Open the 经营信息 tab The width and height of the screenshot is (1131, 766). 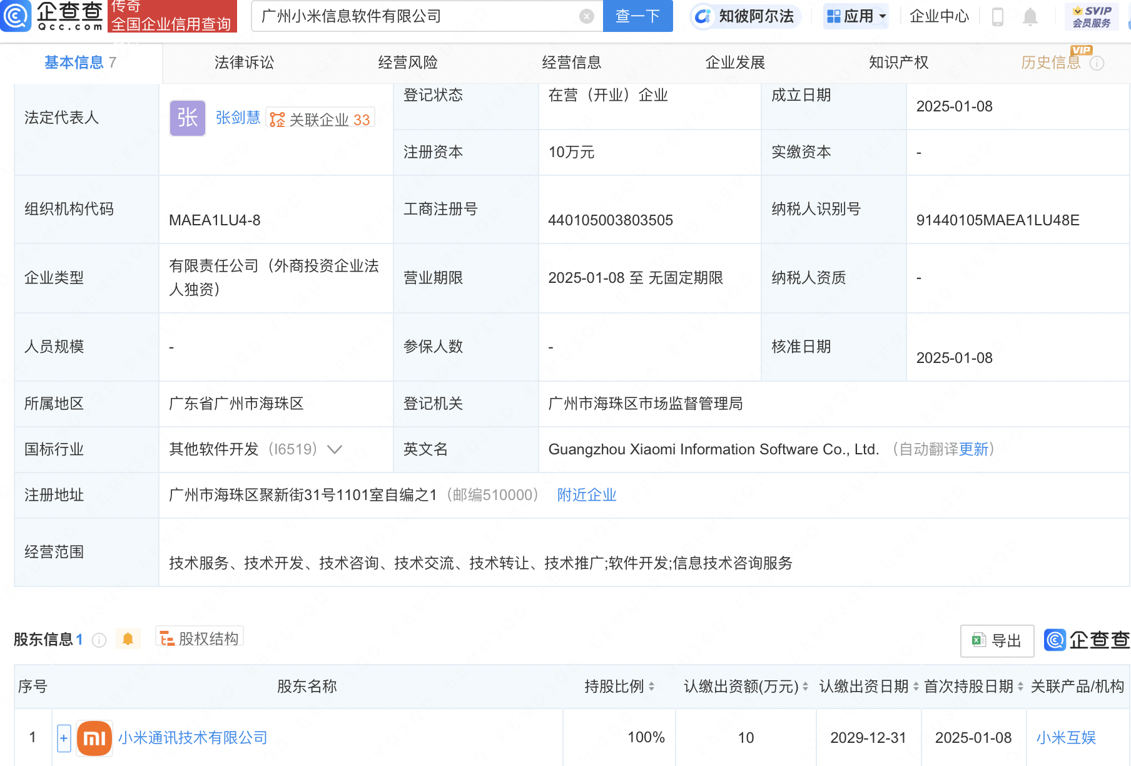point(572,63)
